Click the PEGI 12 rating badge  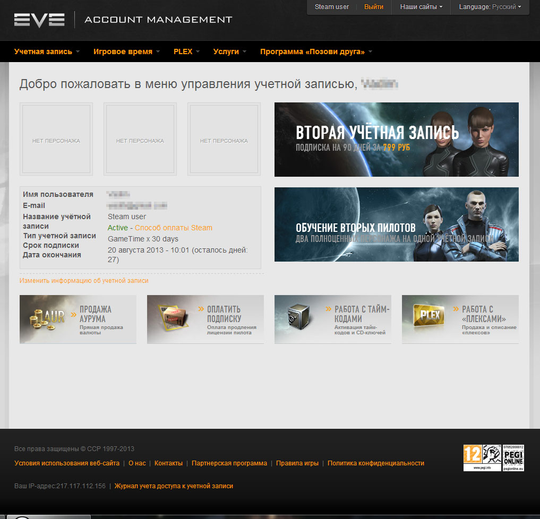(x=473, y=457)
